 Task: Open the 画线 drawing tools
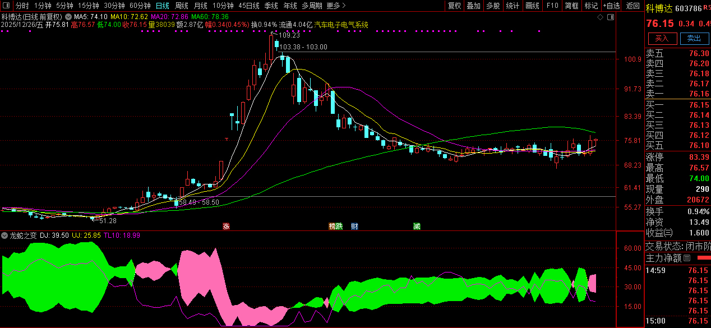point(532,6)
